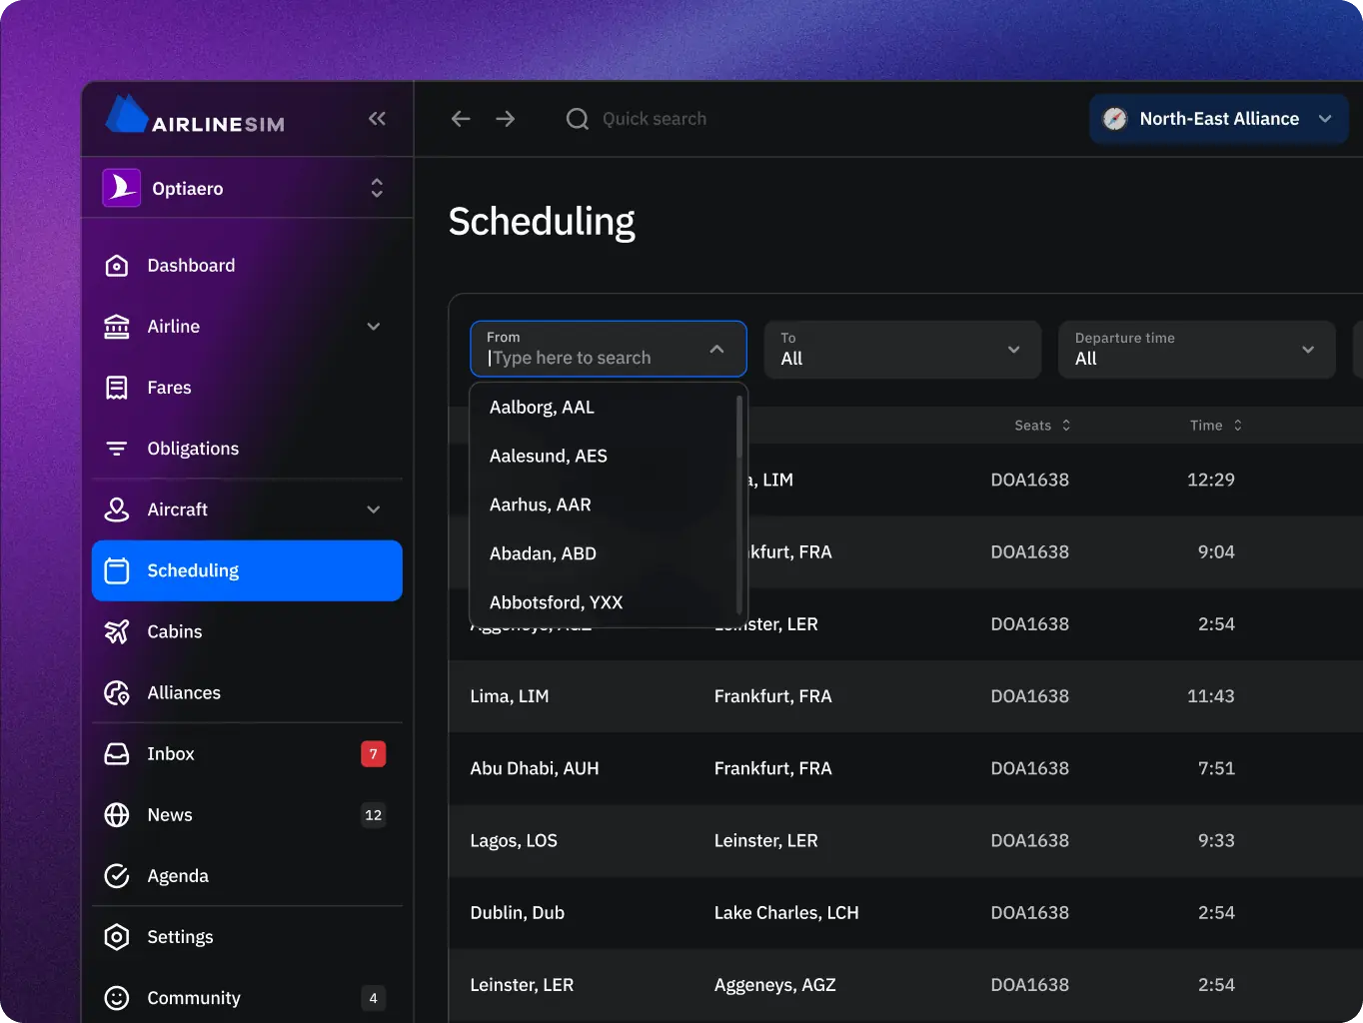Sort table by Time column
The image size is (1363, 1023).
click(1215, 426)
